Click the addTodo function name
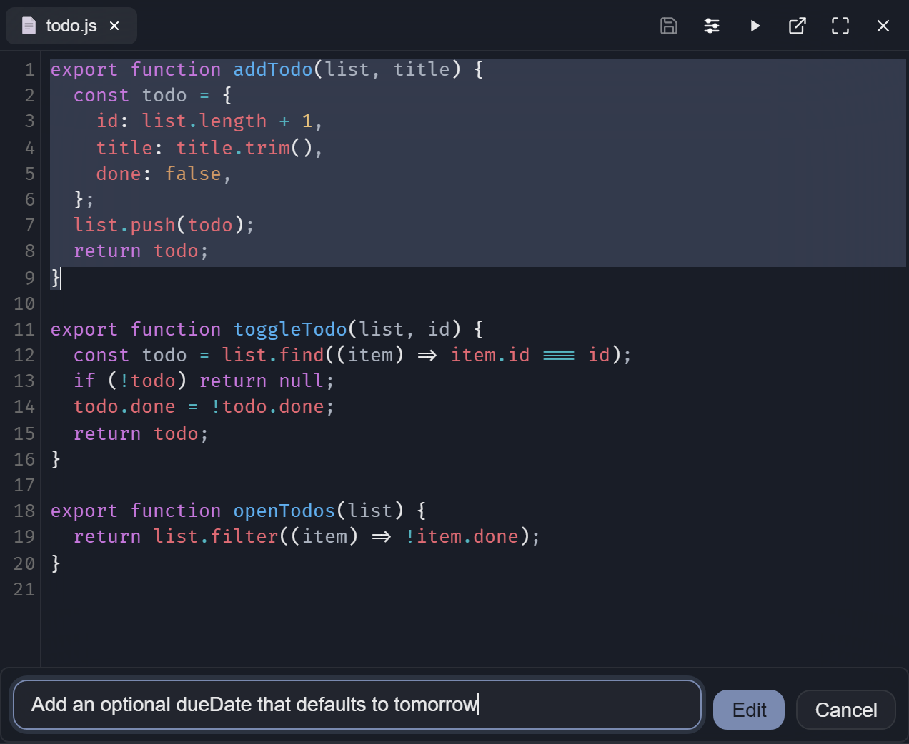The height and width of the screenshot is (744, 909). (x=273, y=69)
